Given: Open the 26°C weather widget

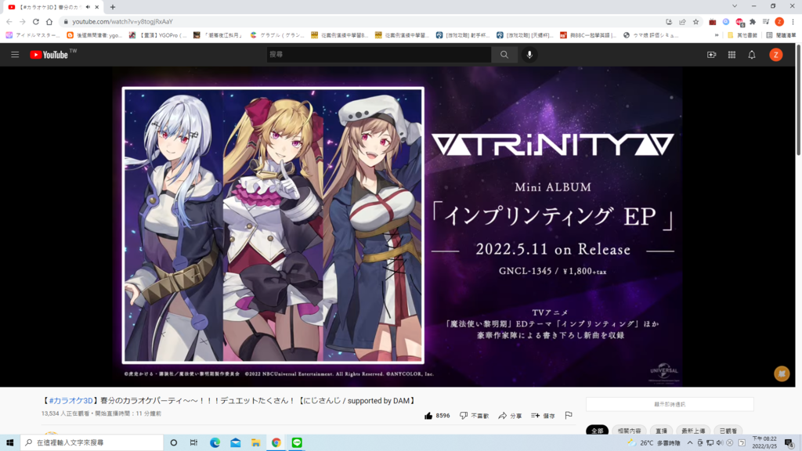Looking at the screenshot, I should (654, 443).
